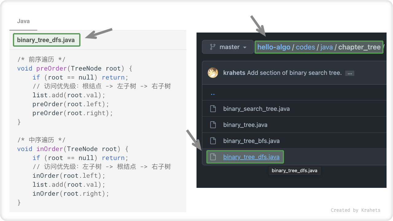Select the binary_search_tree.java file row
Image resolution: width=393 pixels, height=221 pixels.
(x=256, y=108)
